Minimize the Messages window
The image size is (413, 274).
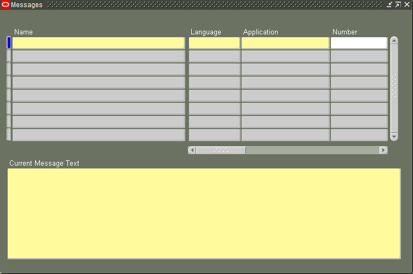pyautogui.click(x=389, y=4)
